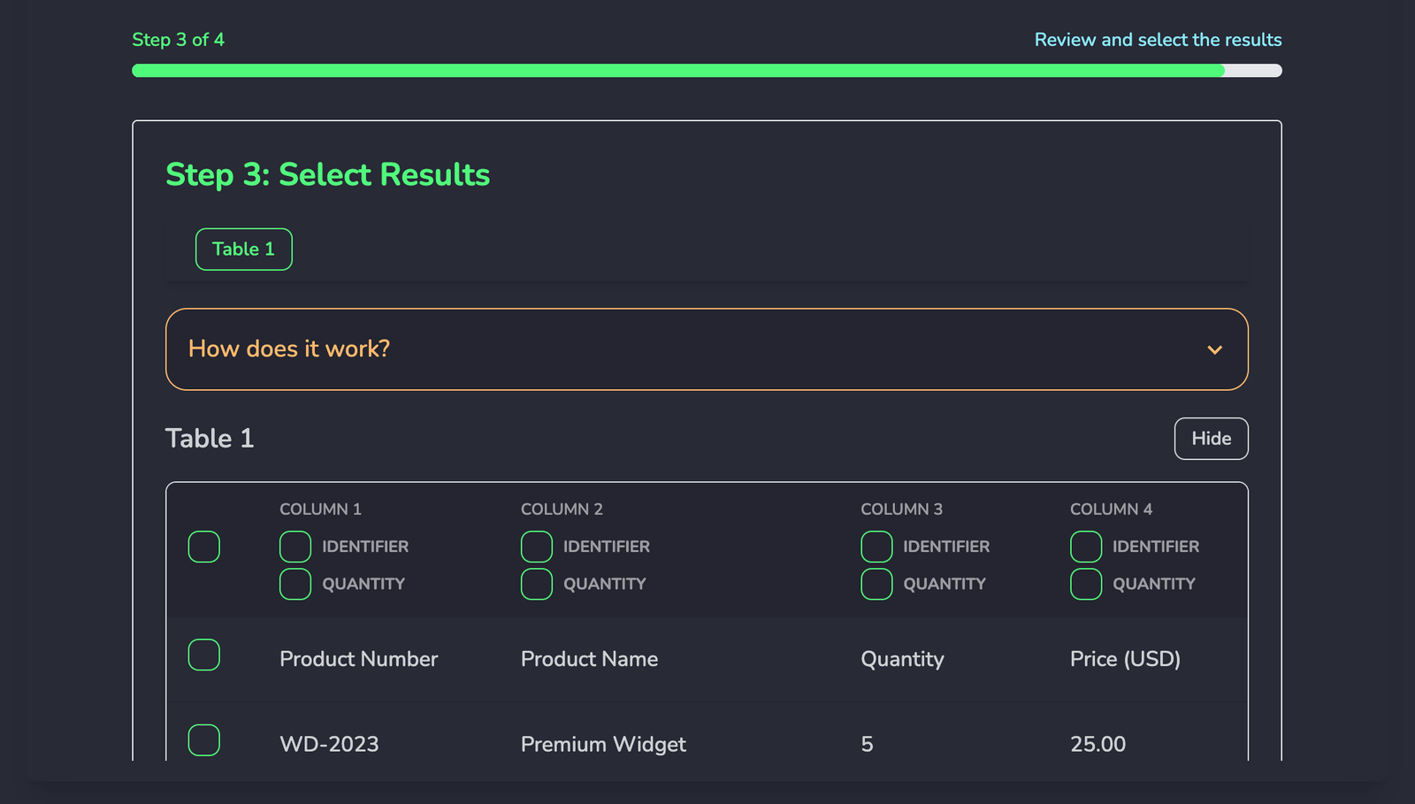This screenshot has height=804, width=1415.
Task: Click the Price (USD) column header cell
Action: pos(1125,659)
